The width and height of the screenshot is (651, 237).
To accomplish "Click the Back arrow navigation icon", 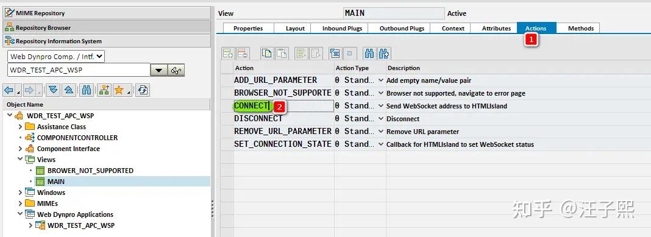I will [x=9, y=90].
